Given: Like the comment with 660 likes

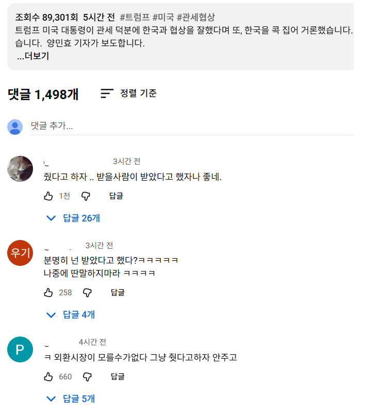Looking at the screenshot, I should (49, 377).
